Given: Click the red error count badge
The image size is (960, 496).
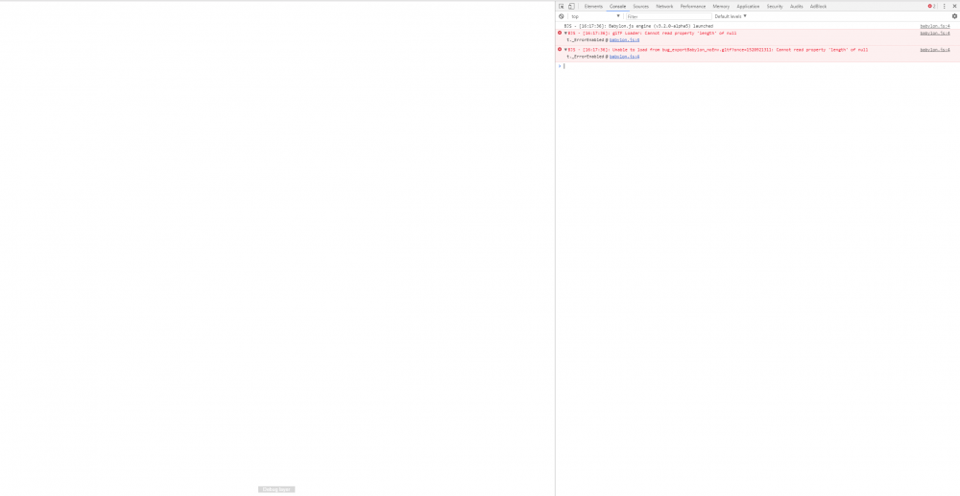Looking at the screenshot, I should tap(931, 6).
